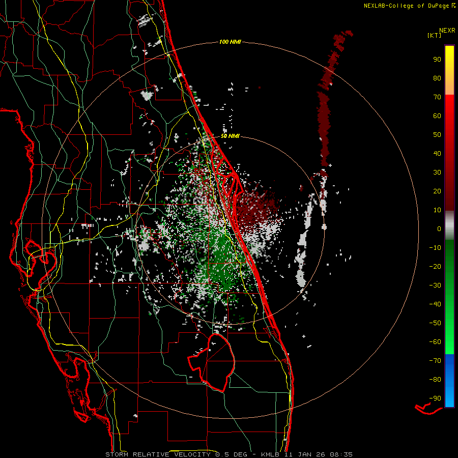Select the 80 value on the velocity scale

pyautogui.click(x=437, y=78)
